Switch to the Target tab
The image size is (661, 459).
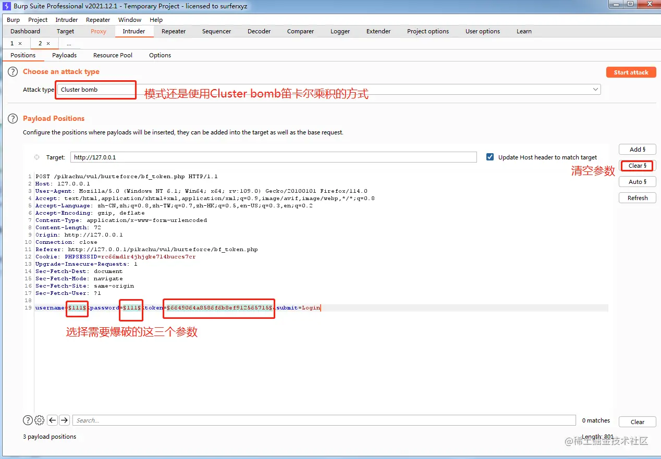click(x=66, y=31)
